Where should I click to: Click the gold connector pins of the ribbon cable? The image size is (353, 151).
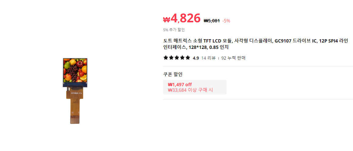75,120
